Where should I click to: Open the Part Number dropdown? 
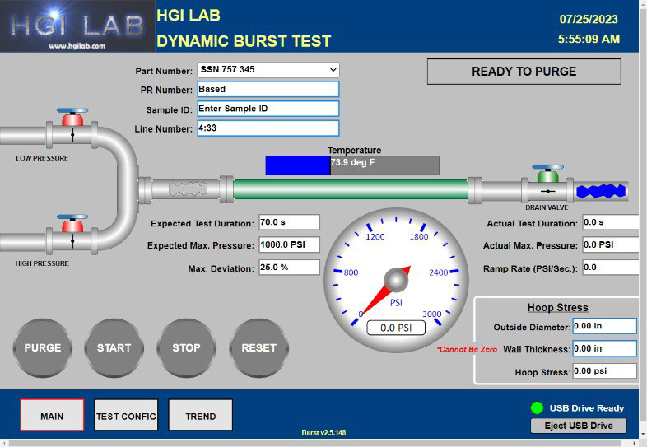[x=268, y=70]
